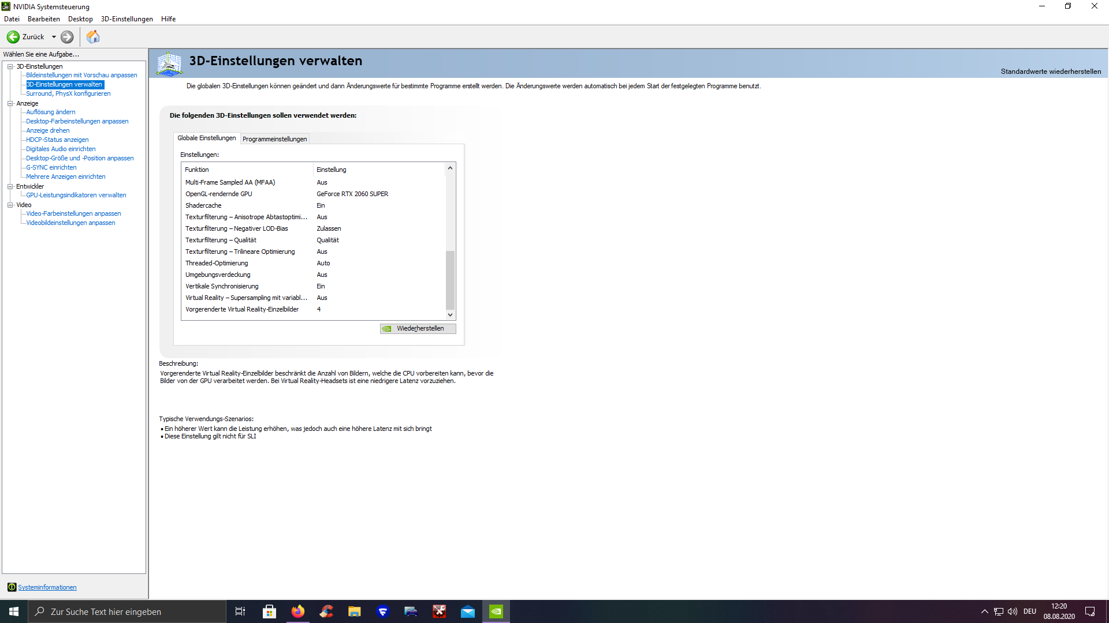Screen dimensions: 1109x623
Task: Select the Threaded-Optimierung row
Action: point(314,263)
